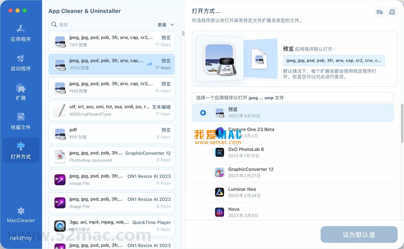Select the JPEG图像 row
Viewport: 404px width, 249px height.
pos(112,64)
